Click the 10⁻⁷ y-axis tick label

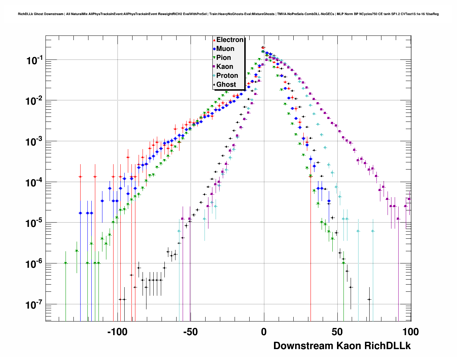click(35, 305)
